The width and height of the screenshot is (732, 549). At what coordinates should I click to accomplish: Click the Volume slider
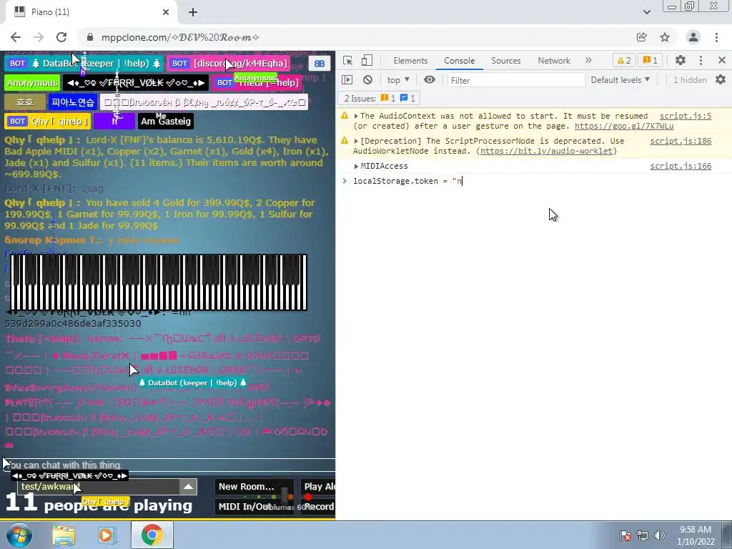286,496
